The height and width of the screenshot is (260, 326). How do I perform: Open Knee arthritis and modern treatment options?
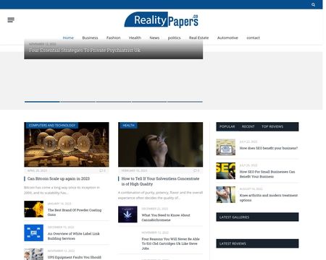tap(269, 198)
